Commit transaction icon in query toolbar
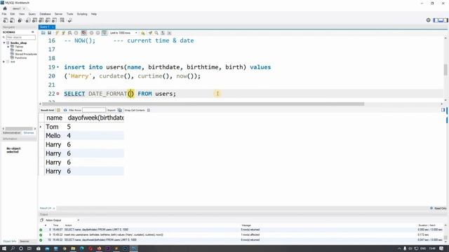 pos(92,33)
